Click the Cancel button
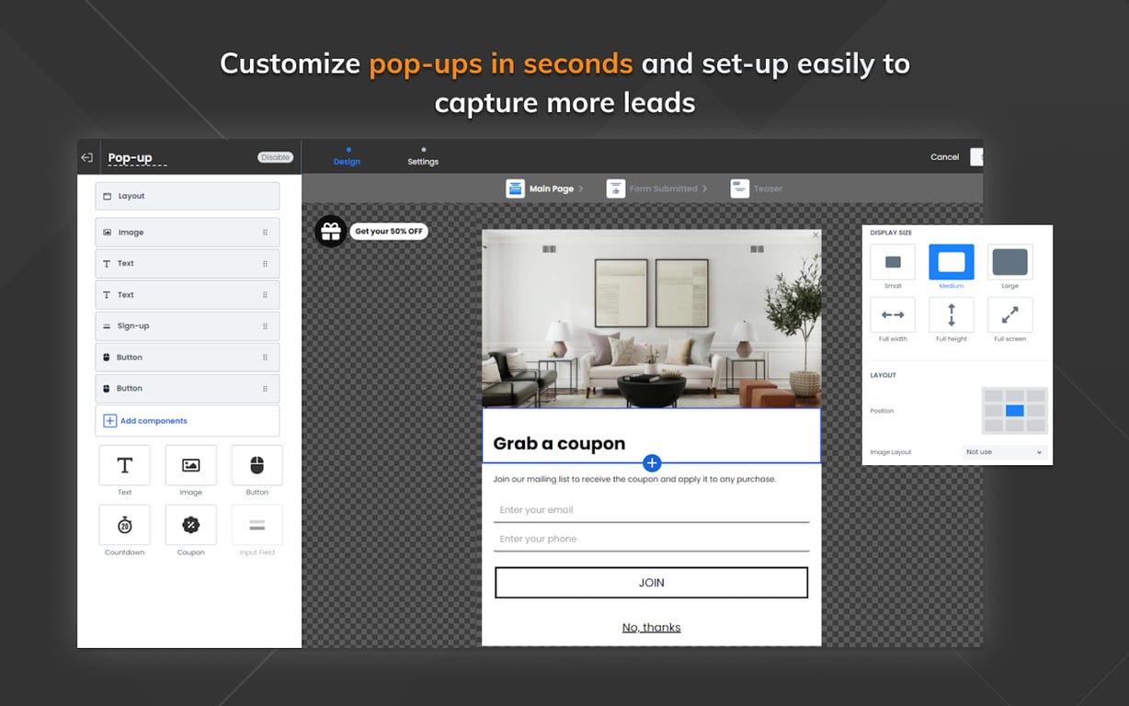 (944, 157)
